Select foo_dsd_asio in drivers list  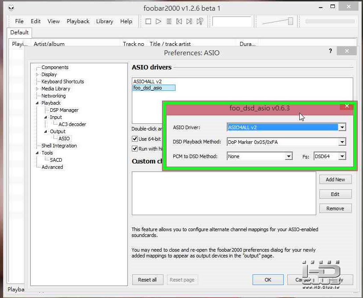point(154,88)
